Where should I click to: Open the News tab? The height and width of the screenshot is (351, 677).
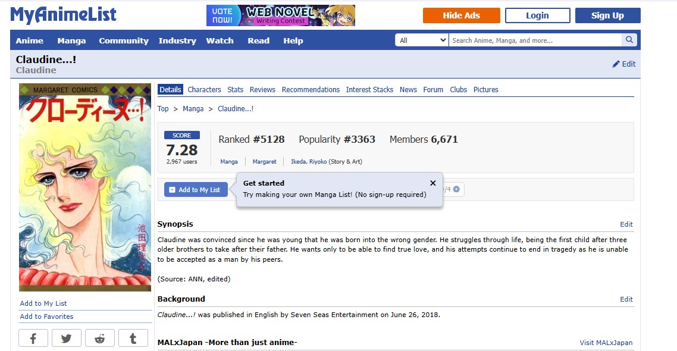click(x=408, y=89)
